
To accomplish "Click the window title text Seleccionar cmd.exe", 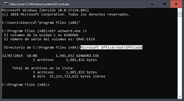I will [x=39, y=4].
